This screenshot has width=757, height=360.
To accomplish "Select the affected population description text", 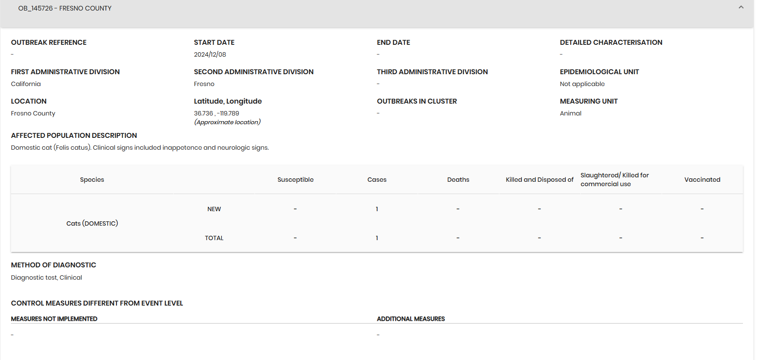I will pos(140,148).
